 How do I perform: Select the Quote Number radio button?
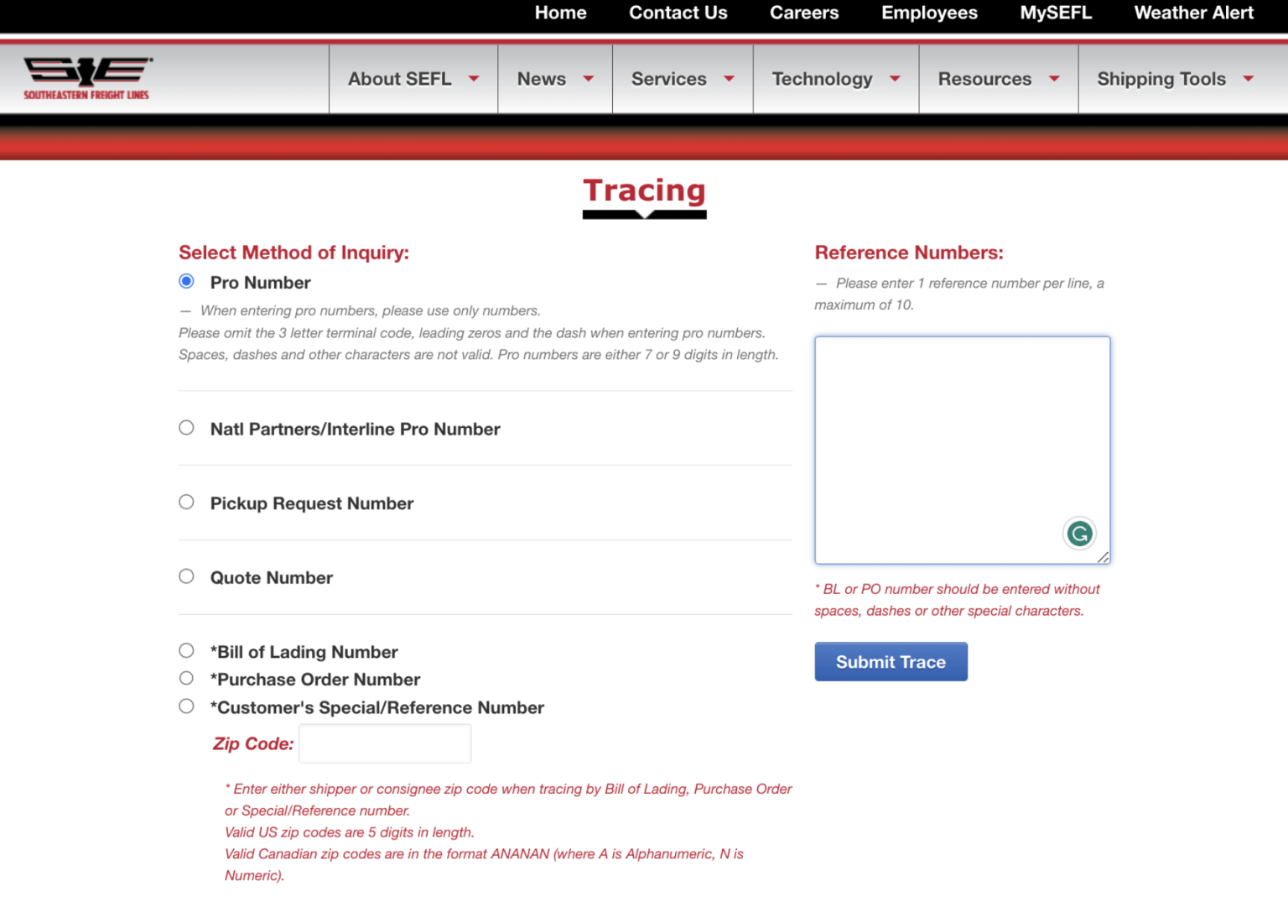[186, 576]
